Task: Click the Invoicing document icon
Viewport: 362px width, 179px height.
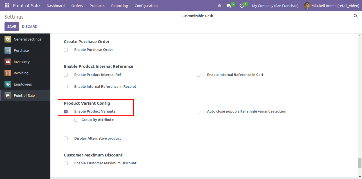Action: point(8,73)
